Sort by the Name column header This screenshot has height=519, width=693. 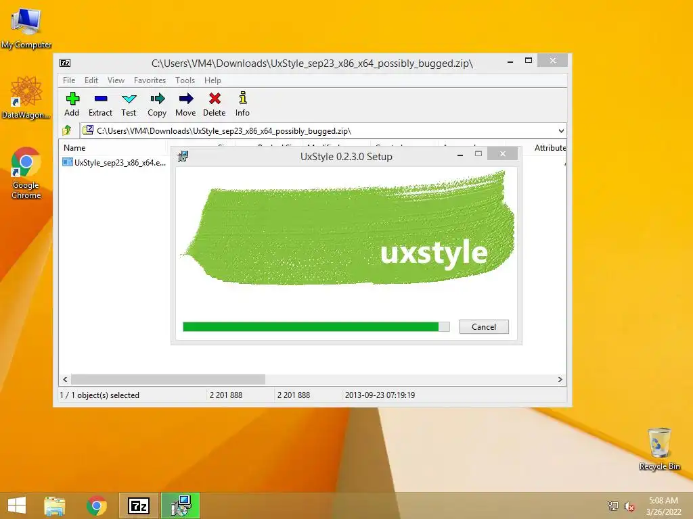[113, 148]
